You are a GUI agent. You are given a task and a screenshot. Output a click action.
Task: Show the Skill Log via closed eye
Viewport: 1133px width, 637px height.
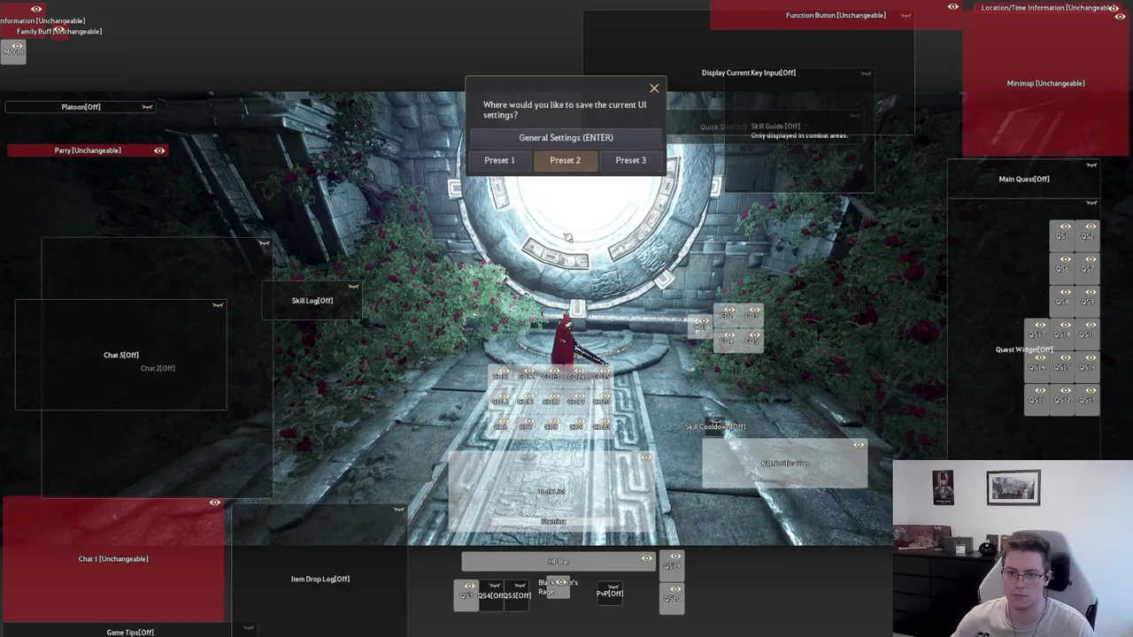(x=353, y=287)
